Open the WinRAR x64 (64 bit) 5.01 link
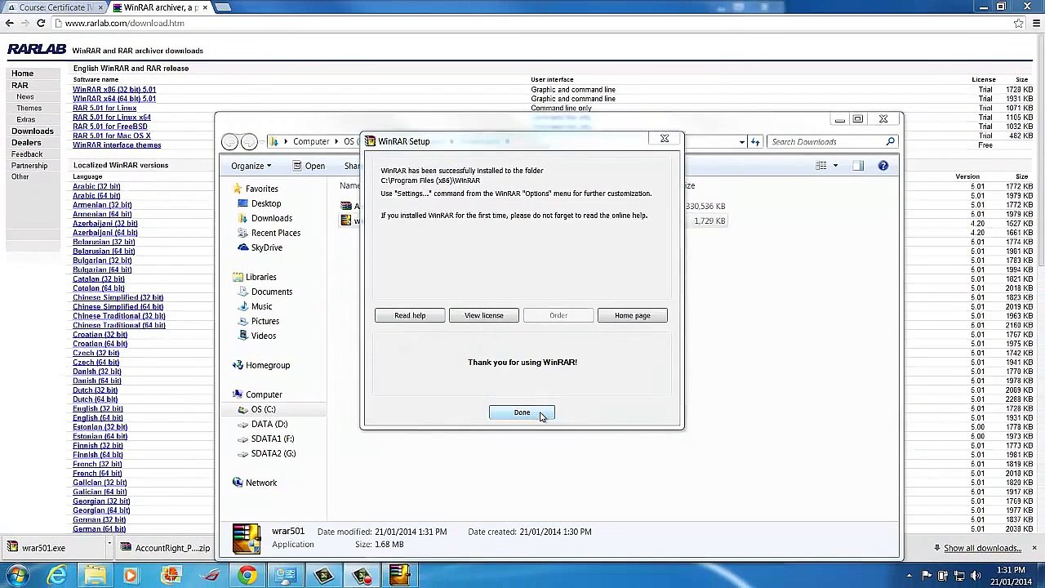 point(114,99)
